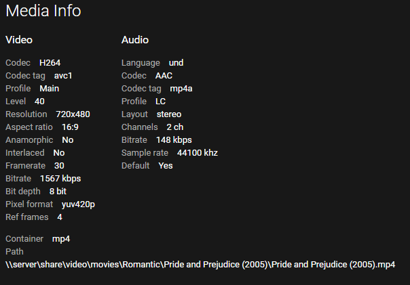This screenshot has height=285, width=410.
Task: Select the Ref frames label
Action: coord(27,217)
